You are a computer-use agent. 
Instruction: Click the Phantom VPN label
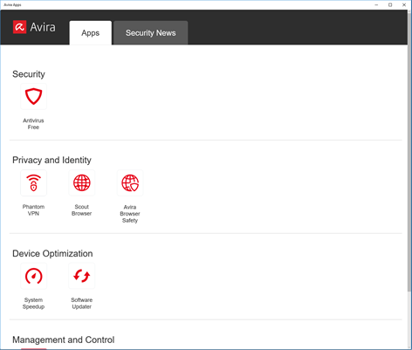tap(33, 210)
